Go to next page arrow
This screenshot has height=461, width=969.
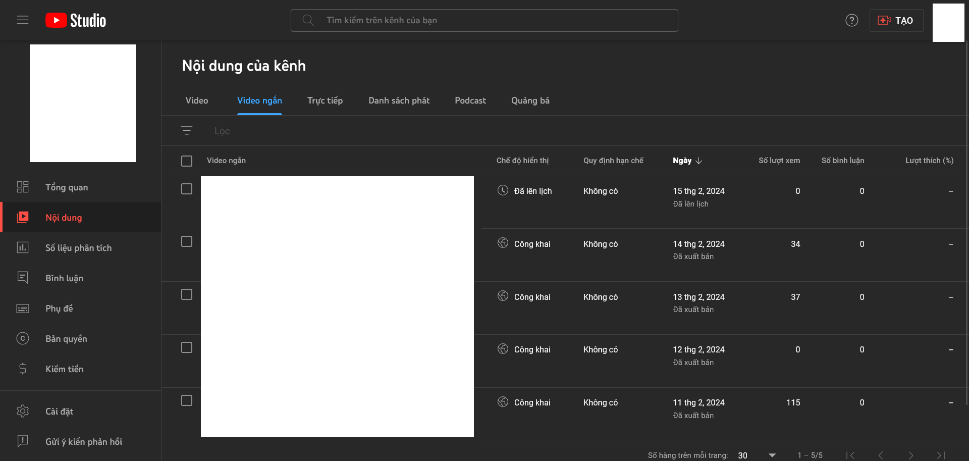(x=911, y=455)
